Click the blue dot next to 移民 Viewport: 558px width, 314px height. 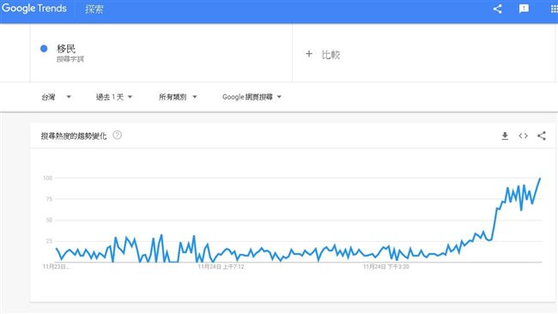(x=44, y=49)
